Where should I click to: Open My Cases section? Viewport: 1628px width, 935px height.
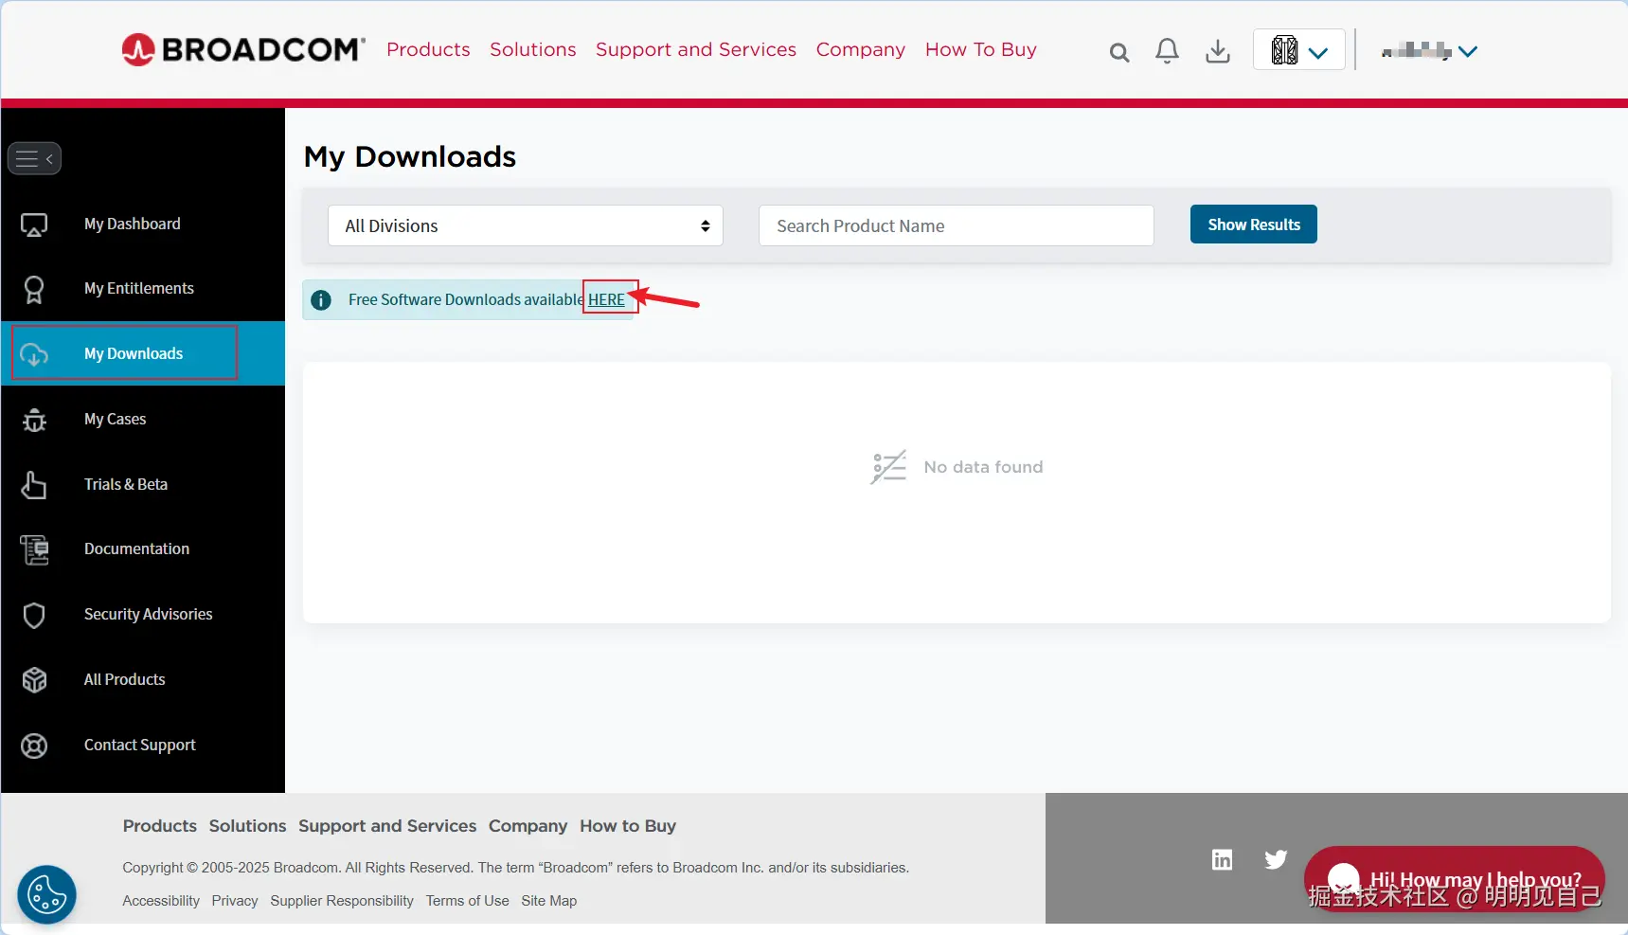pos(116,419)
